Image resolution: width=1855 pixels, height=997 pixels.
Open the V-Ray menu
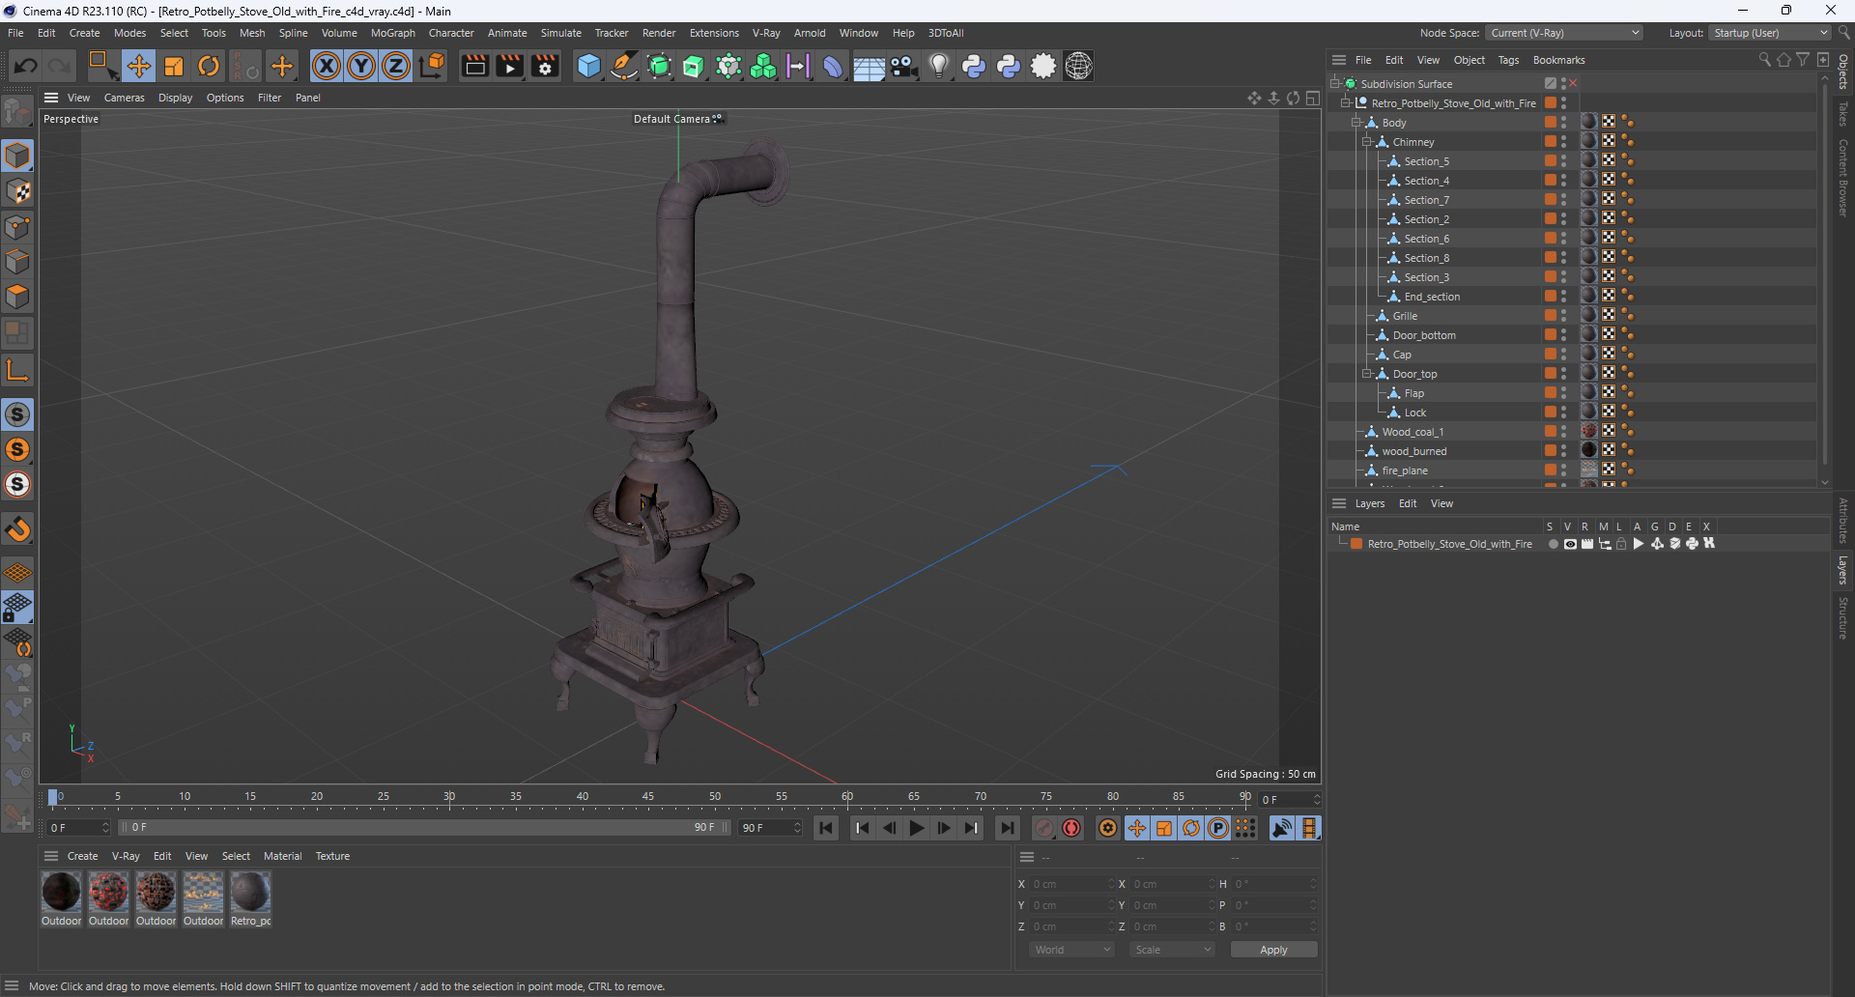coord(766,33)
